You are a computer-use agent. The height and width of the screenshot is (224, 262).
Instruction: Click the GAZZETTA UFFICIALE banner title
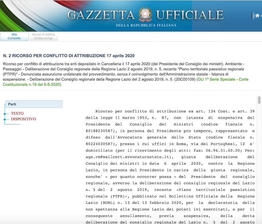(x=145, y=15)
